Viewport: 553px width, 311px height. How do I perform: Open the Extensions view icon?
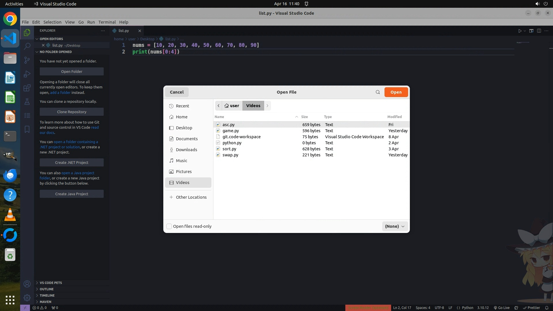pos(27,88)
